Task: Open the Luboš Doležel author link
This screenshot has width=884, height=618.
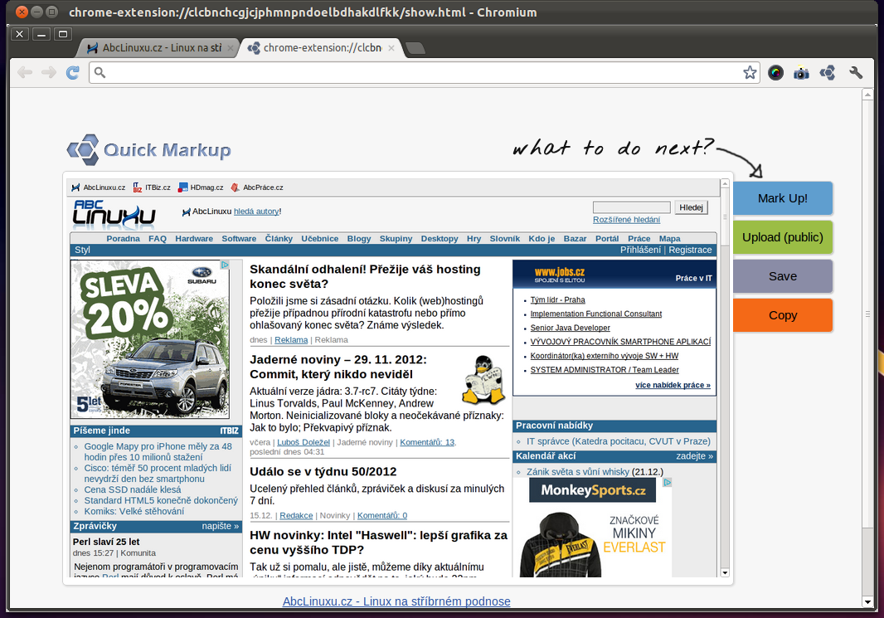Action: point(304,443)
